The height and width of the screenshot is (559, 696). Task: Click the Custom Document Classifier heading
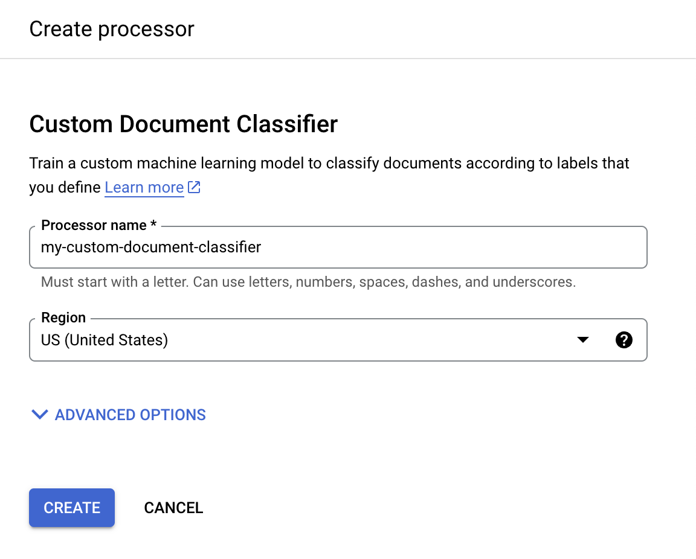tap(183, 124)
